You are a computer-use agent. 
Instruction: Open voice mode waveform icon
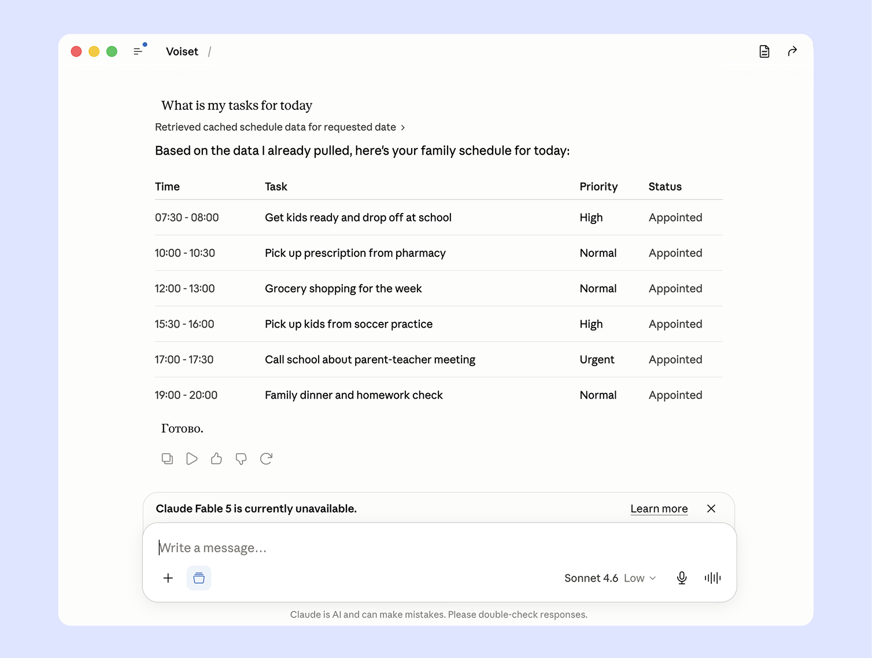click(712, 578)
